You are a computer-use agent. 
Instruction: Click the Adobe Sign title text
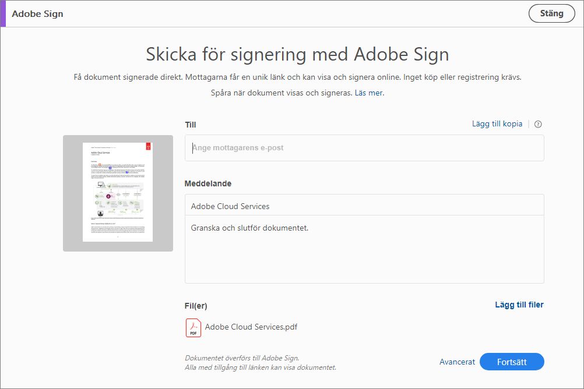pyautogui.click(x=37, y=13)
